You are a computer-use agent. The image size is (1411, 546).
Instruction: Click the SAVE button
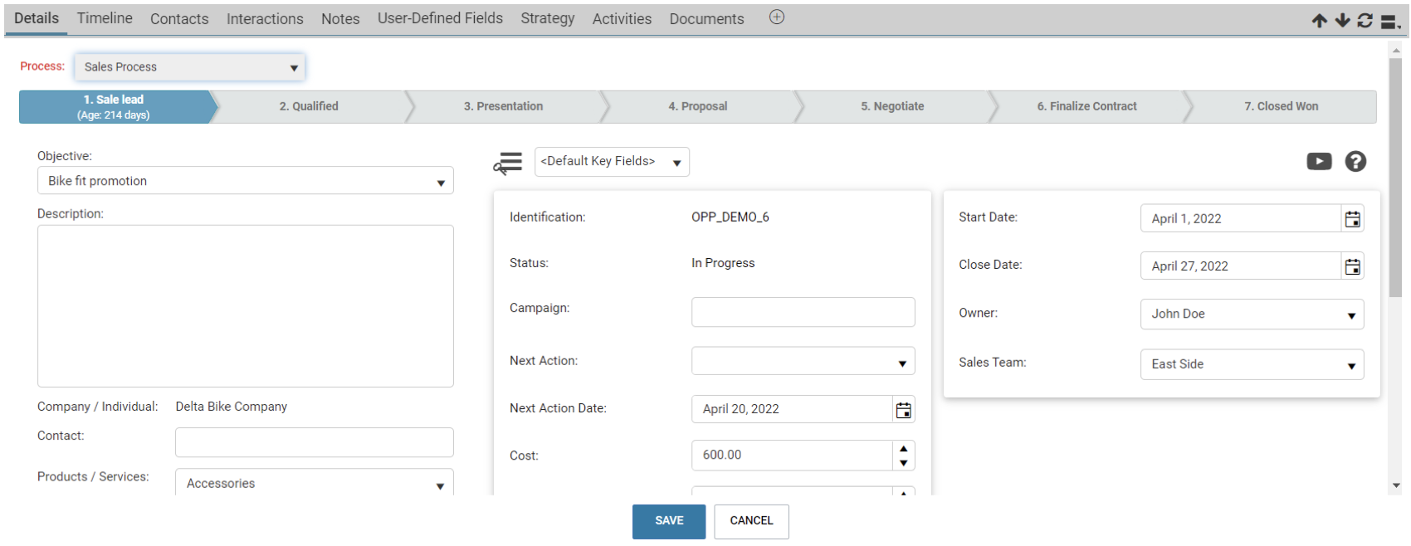click(x=668, y=521)
